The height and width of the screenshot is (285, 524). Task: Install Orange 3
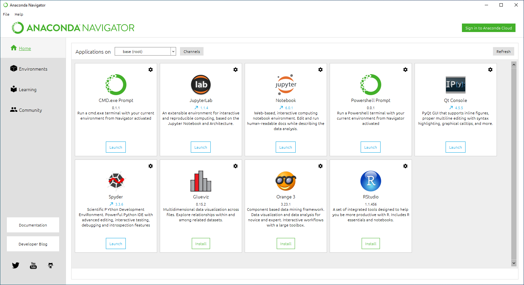(286, 243)
